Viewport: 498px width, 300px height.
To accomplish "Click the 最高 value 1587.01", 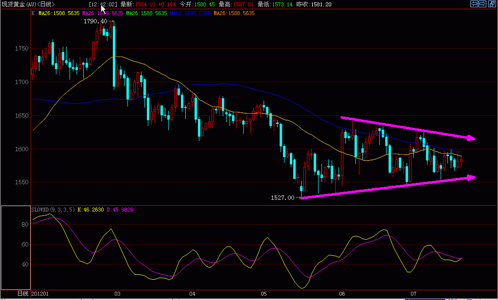I will [243, 4].
